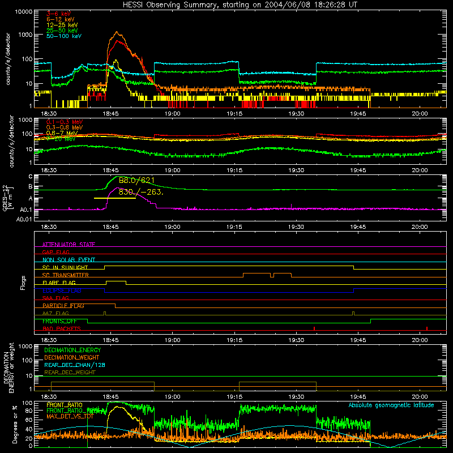This screenshot has width=453, height=453.
Task: Click the 0.1-0.3 MeV legend label
Action: point(65,122)
